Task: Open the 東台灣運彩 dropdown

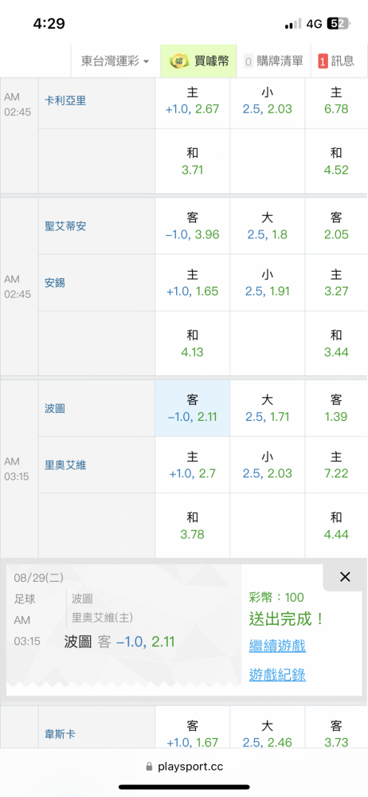Action: click(115, 61)
